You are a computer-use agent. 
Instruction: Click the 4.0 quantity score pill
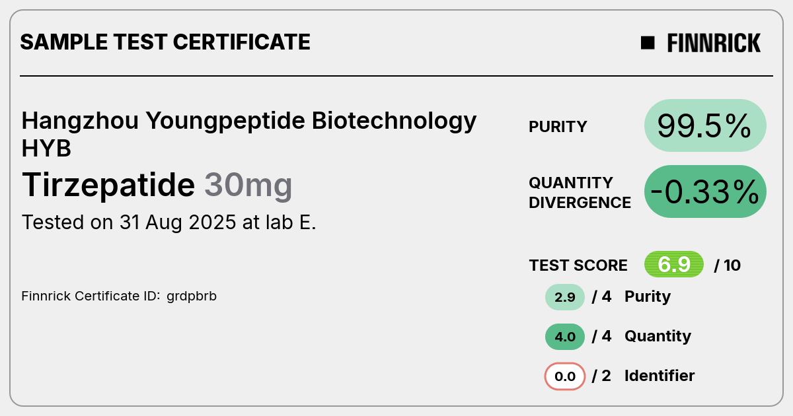[x=565, y=337]
